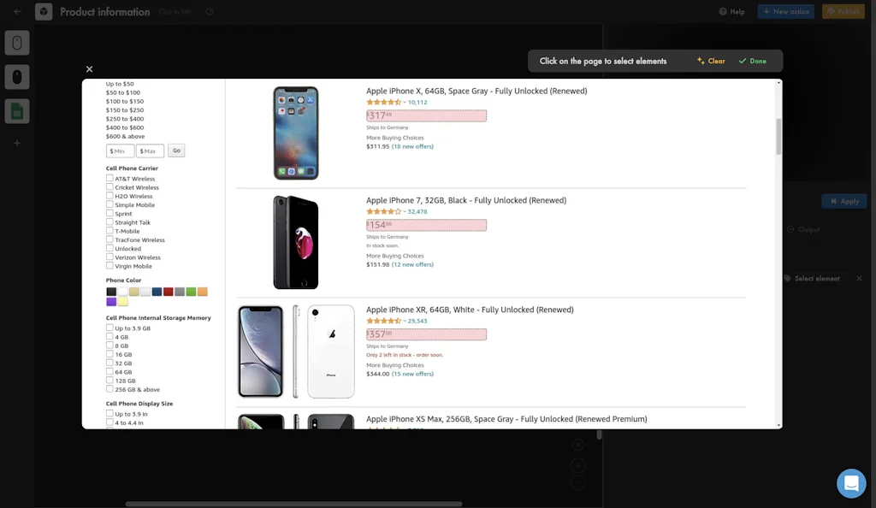Screen dimensions: 876x508
Task: Go back using the arrow icon
Action: tap(15, 11)
